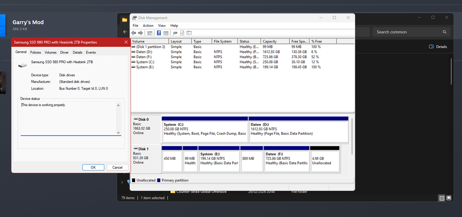Select the Daten (D:) row in volume list
Screen dimensions: 462x217
[x=144, y=52]
